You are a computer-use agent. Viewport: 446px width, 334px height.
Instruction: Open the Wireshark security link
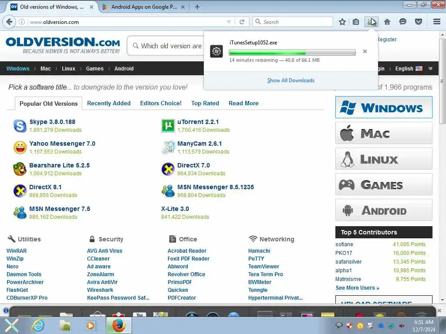(x=100, y=290)
